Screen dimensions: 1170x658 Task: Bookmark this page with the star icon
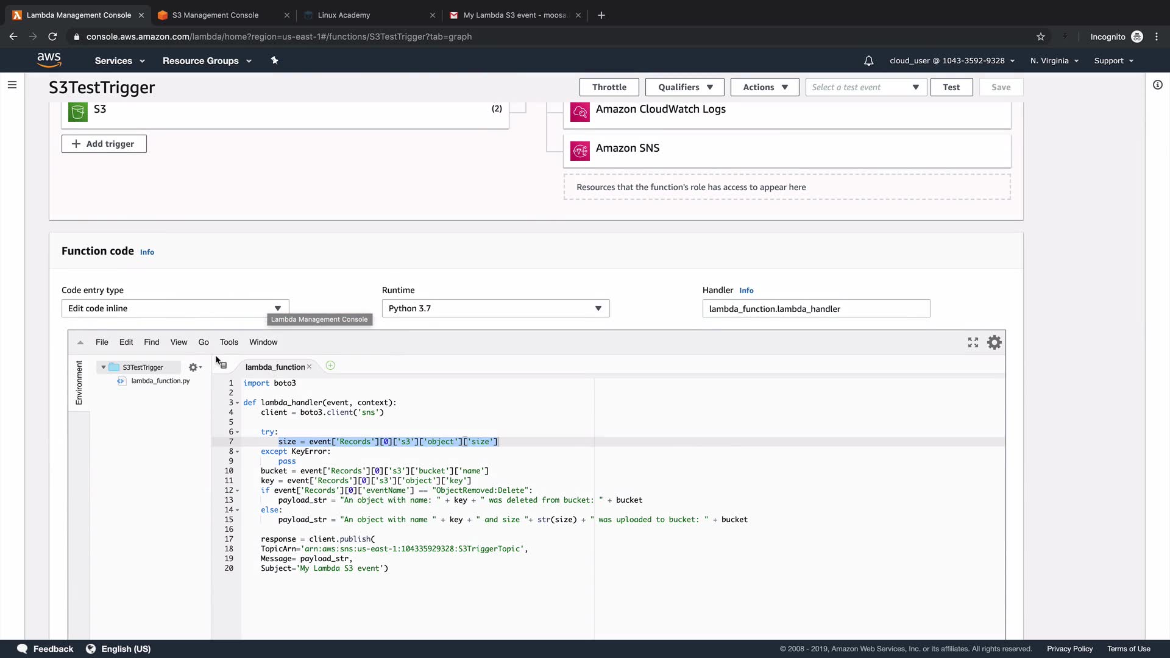point(1040,37)
